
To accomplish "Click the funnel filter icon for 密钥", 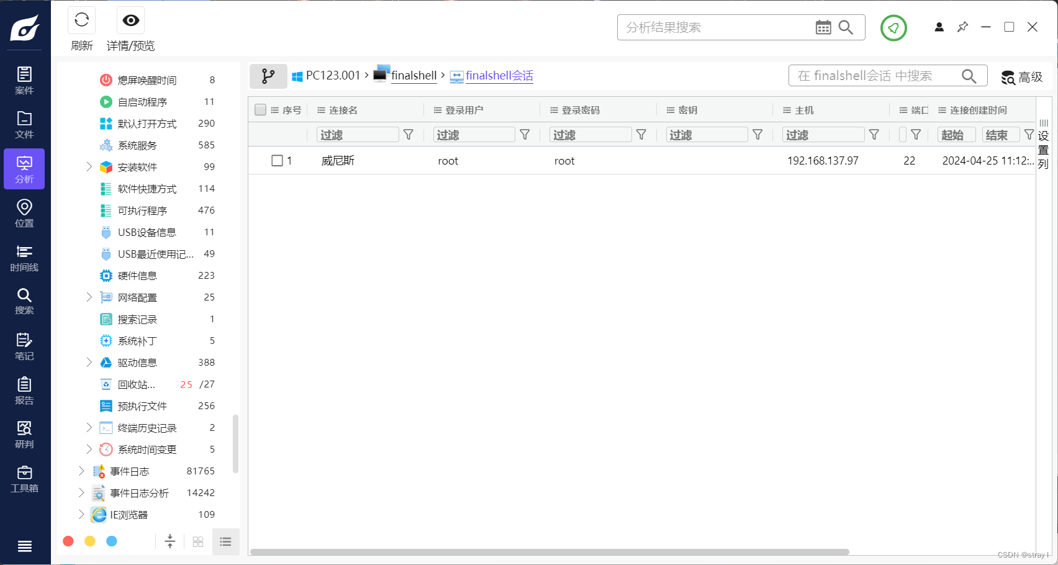I will pyautogui.click(x=757, y=134).
